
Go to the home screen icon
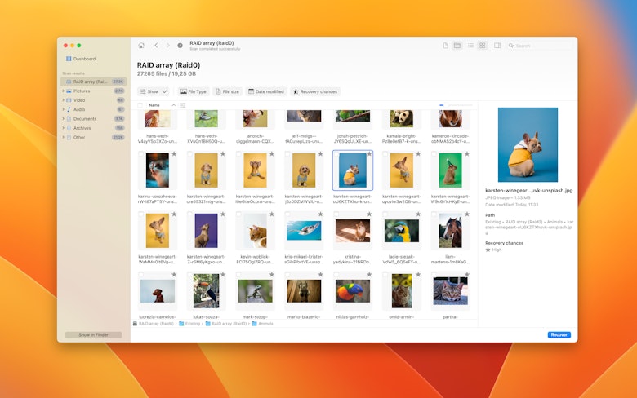(x=141, y=46)
